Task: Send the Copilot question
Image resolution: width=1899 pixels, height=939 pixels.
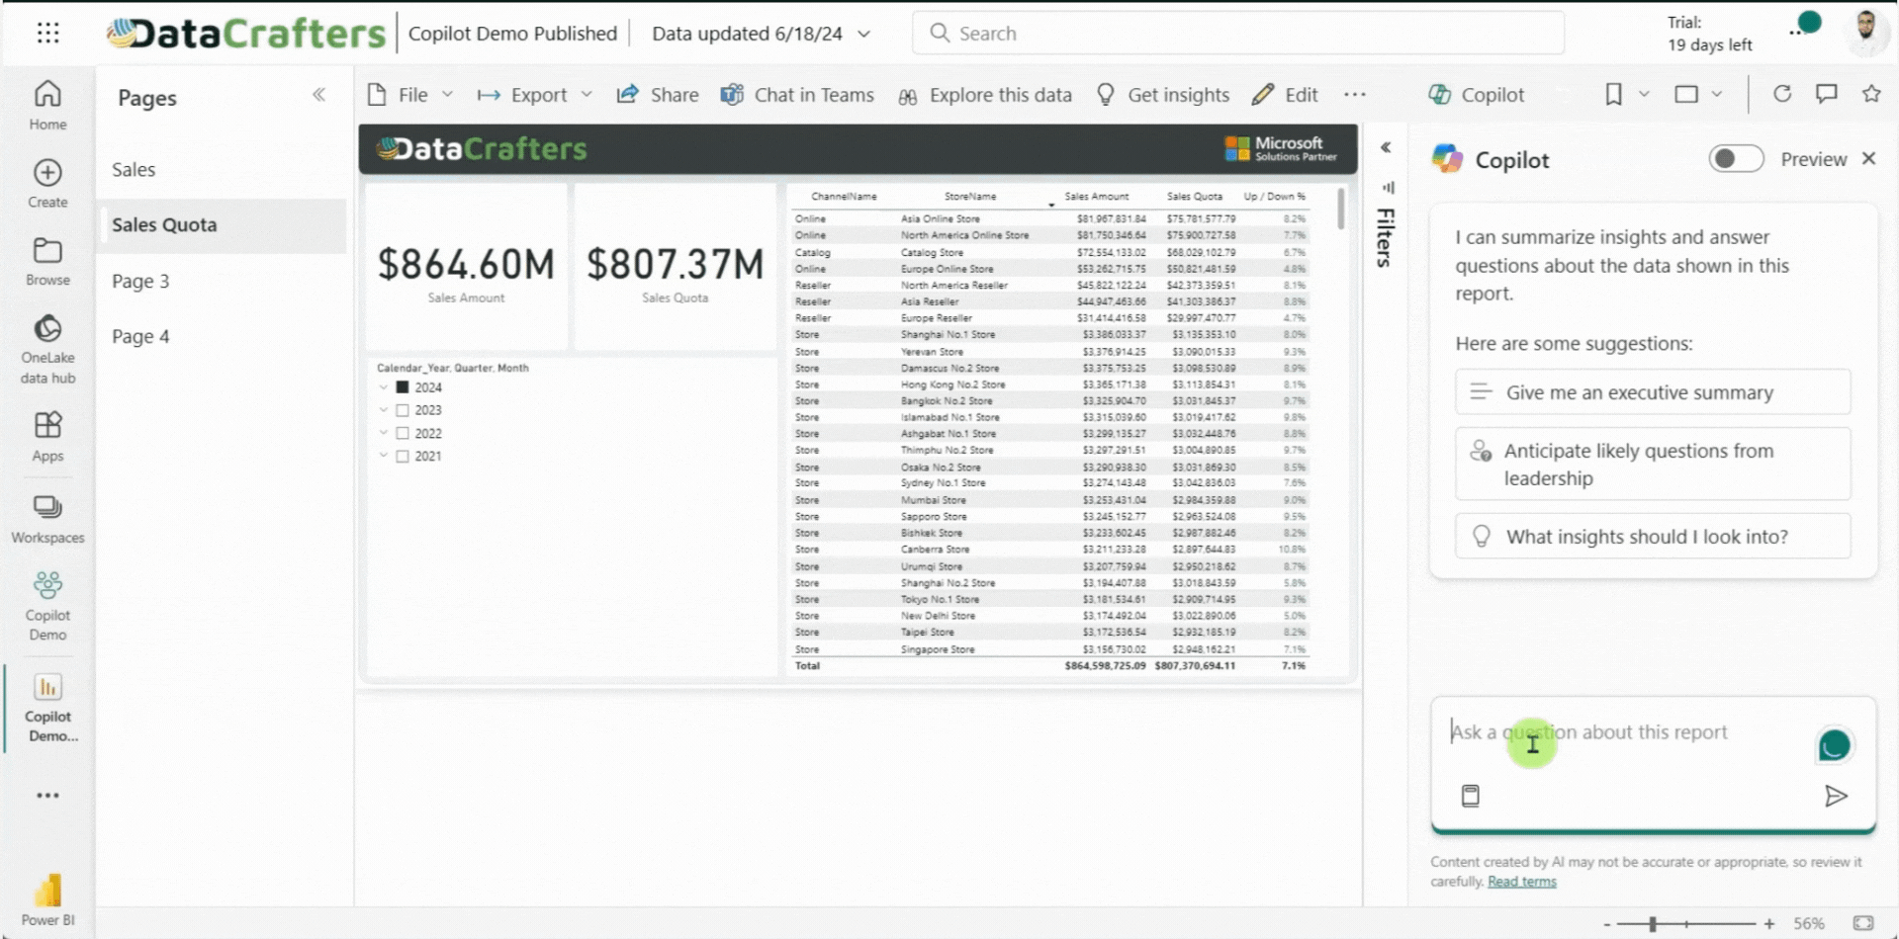Action: point(1835,796)
